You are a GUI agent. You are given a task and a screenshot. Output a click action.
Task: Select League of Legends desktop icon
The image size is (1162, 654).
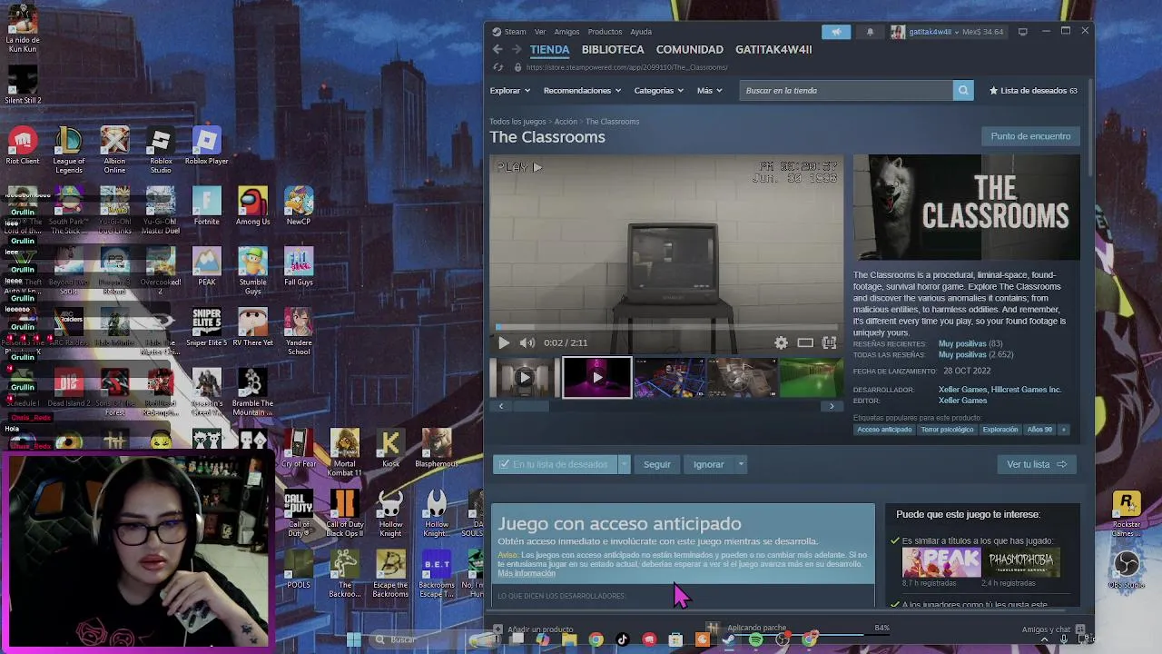(x=68, y=150)
